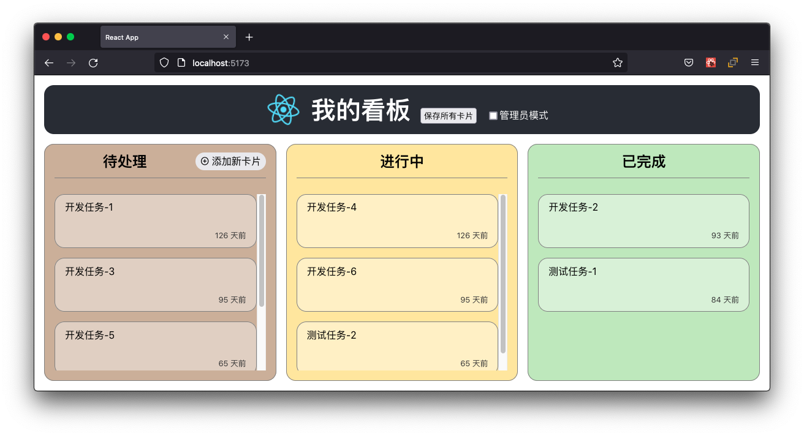Click the localhost:5173 address bar
The image size is (804, 436).
(x=392, y=62)
